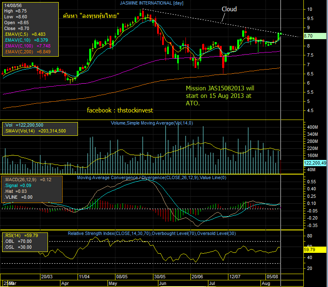Click the 20/06 date marker on time axis

pyautogui.click(x=197, y=277)
